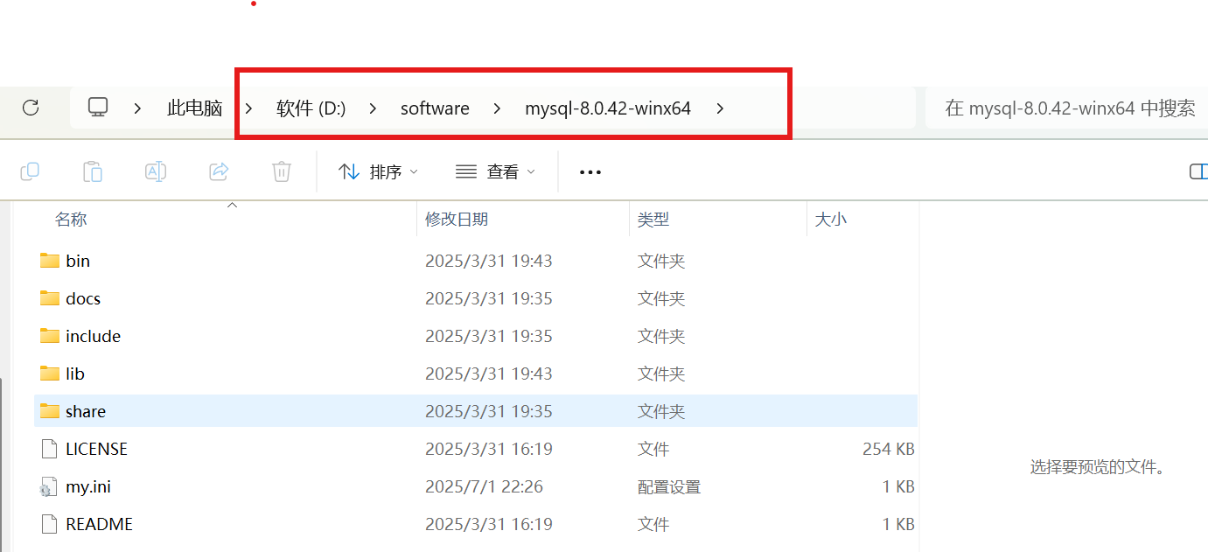Click the README row's 文件 type cell
1208x552 pixels.
click(653, 524)
